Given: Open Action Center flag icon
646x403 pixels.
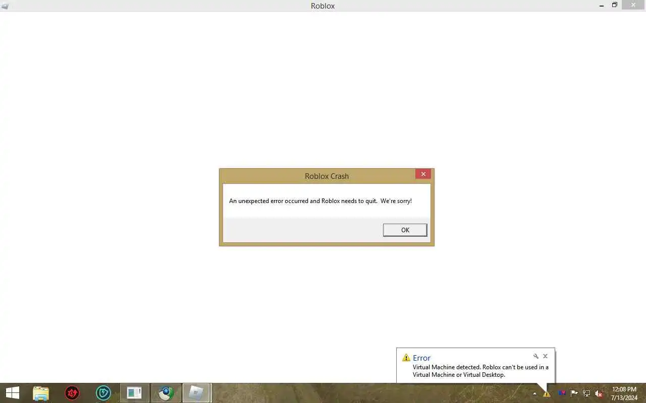Looking at the screenshot, I should [574, 393].
